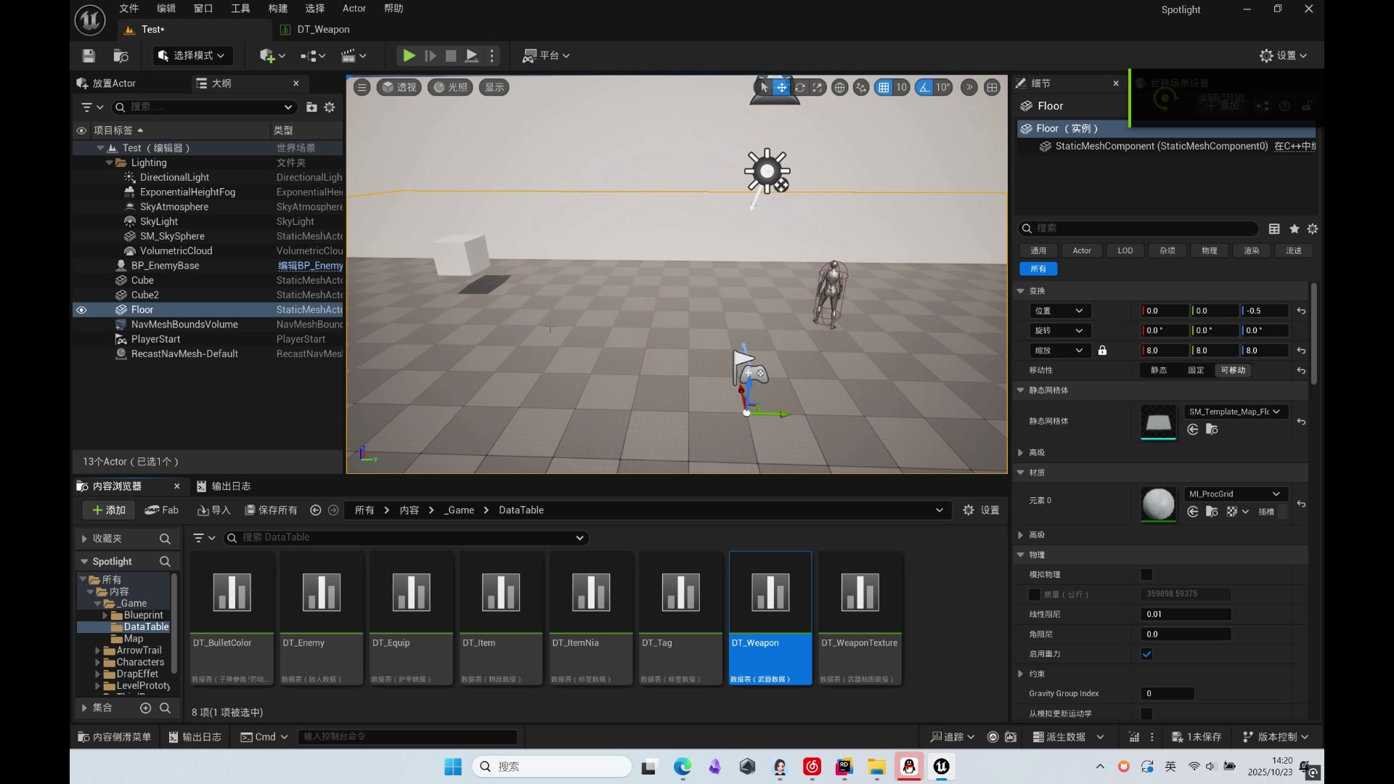The height and width of the screenshot is (784, 1394).
Task: Open the Actor menu in menu bar
Action: pos(354,9)
